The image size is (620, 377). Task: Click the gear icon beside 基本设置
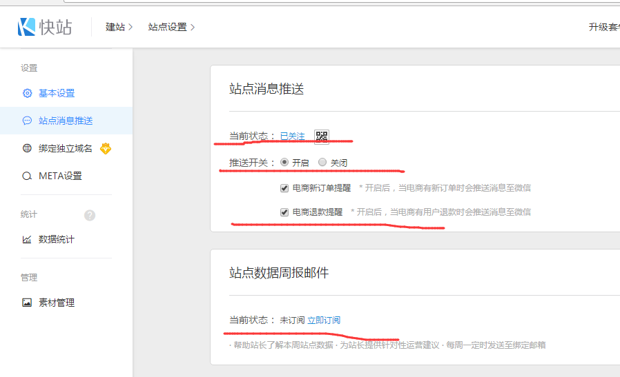tap(27, 93)
